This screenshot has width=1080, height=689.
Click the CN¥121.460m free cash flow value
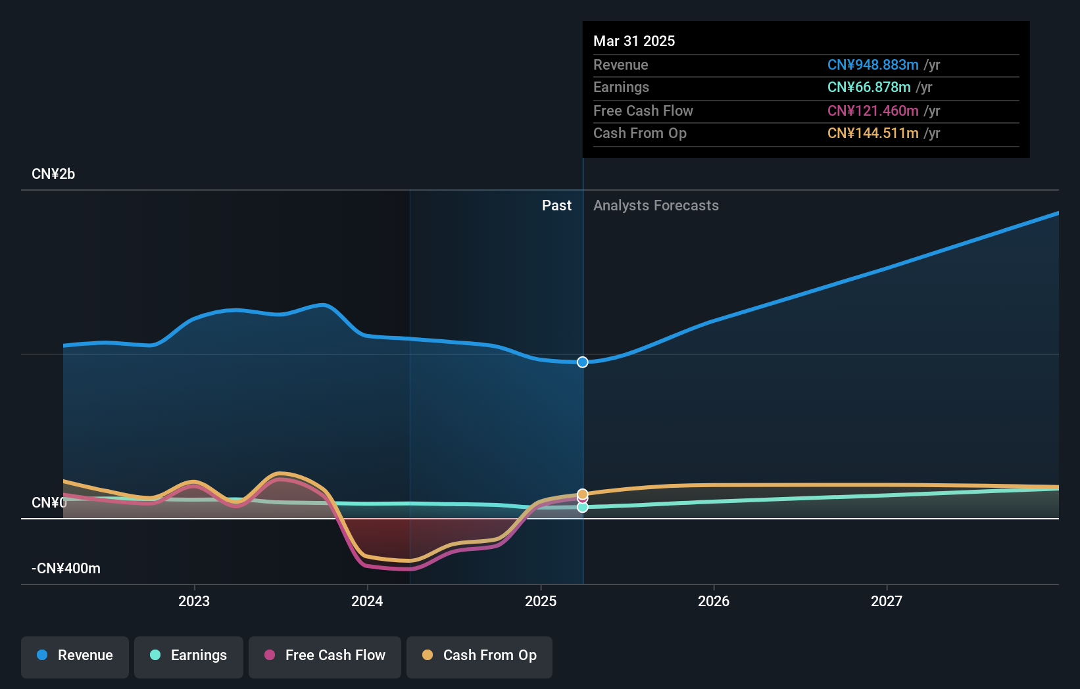[873, 111]
